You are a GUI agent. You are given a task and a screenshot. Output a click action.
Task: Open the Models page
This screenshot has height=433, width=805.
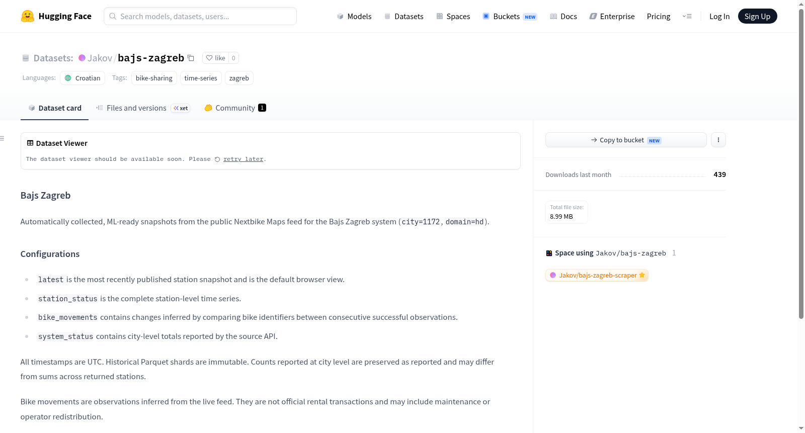tap(354, 16)
